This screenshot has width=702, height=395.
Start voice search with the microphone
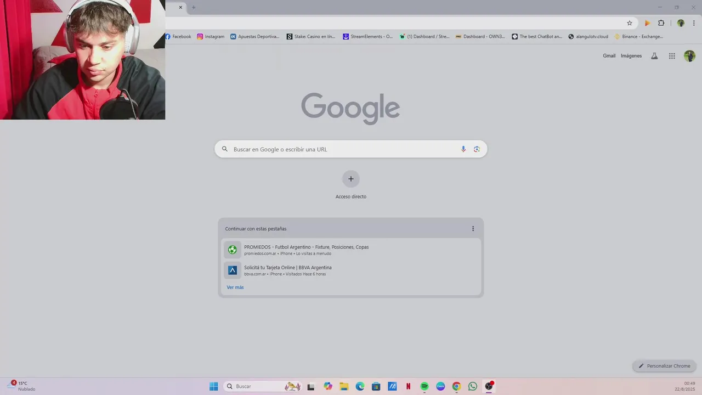click(x=463, y=149)
